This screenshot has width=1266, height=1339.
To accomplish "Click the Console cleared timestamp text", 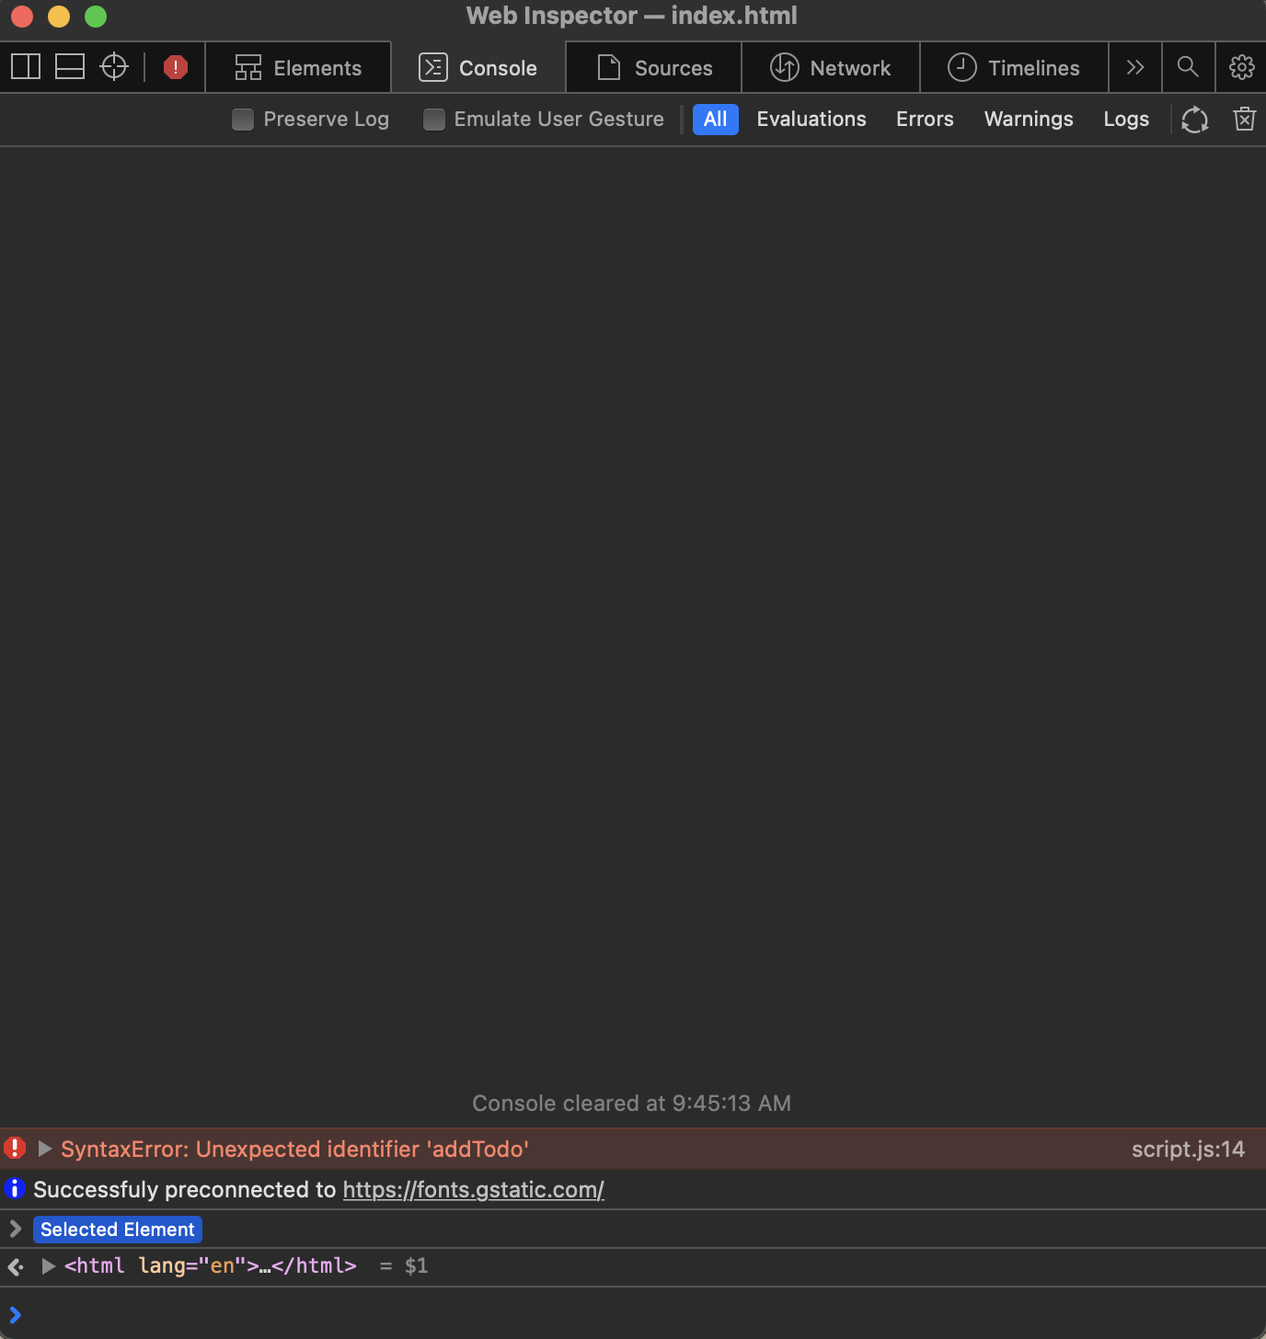I will coord(632,1104).
